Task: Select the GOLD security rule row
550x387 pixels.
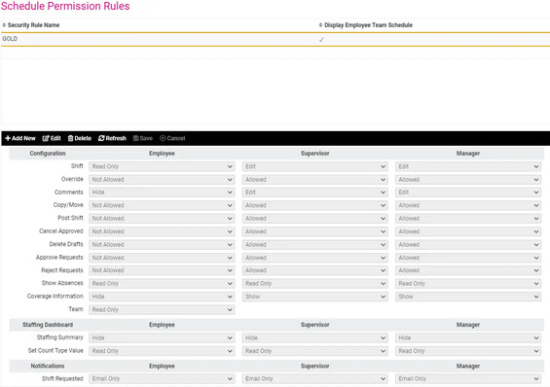Action: [275, 39]
